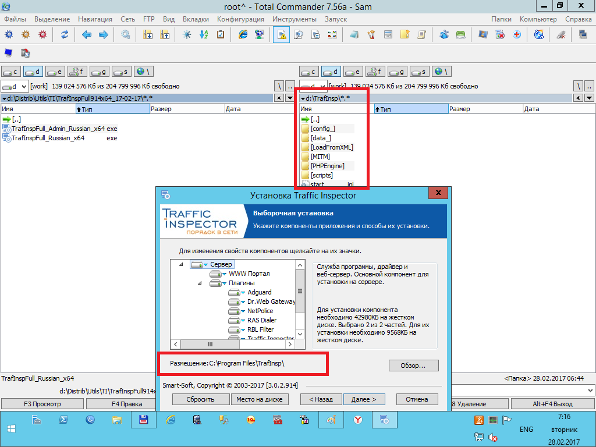Click the red gear toolbar icon
Image resolution: width=596 pixels, height=447 pixels.
(42, 34)
